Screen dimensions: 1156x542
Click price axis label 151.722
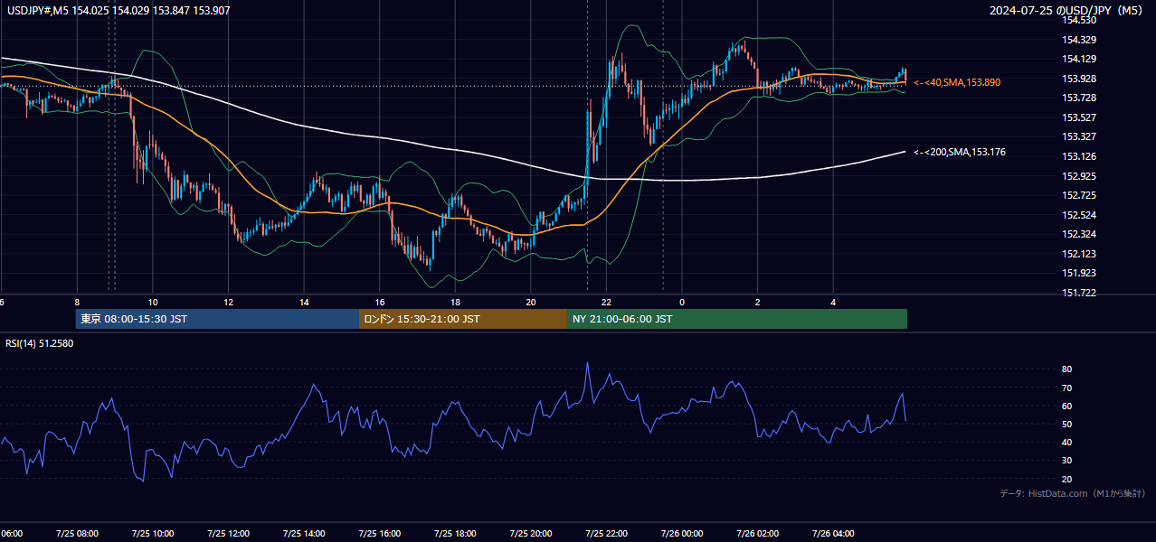click(1079, 293)
